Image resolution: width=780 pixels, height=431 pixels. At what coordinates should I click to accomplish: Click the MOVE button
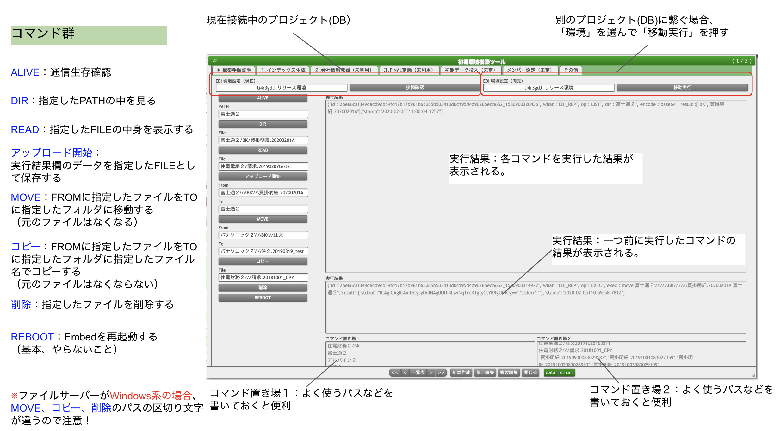[263, 219]
